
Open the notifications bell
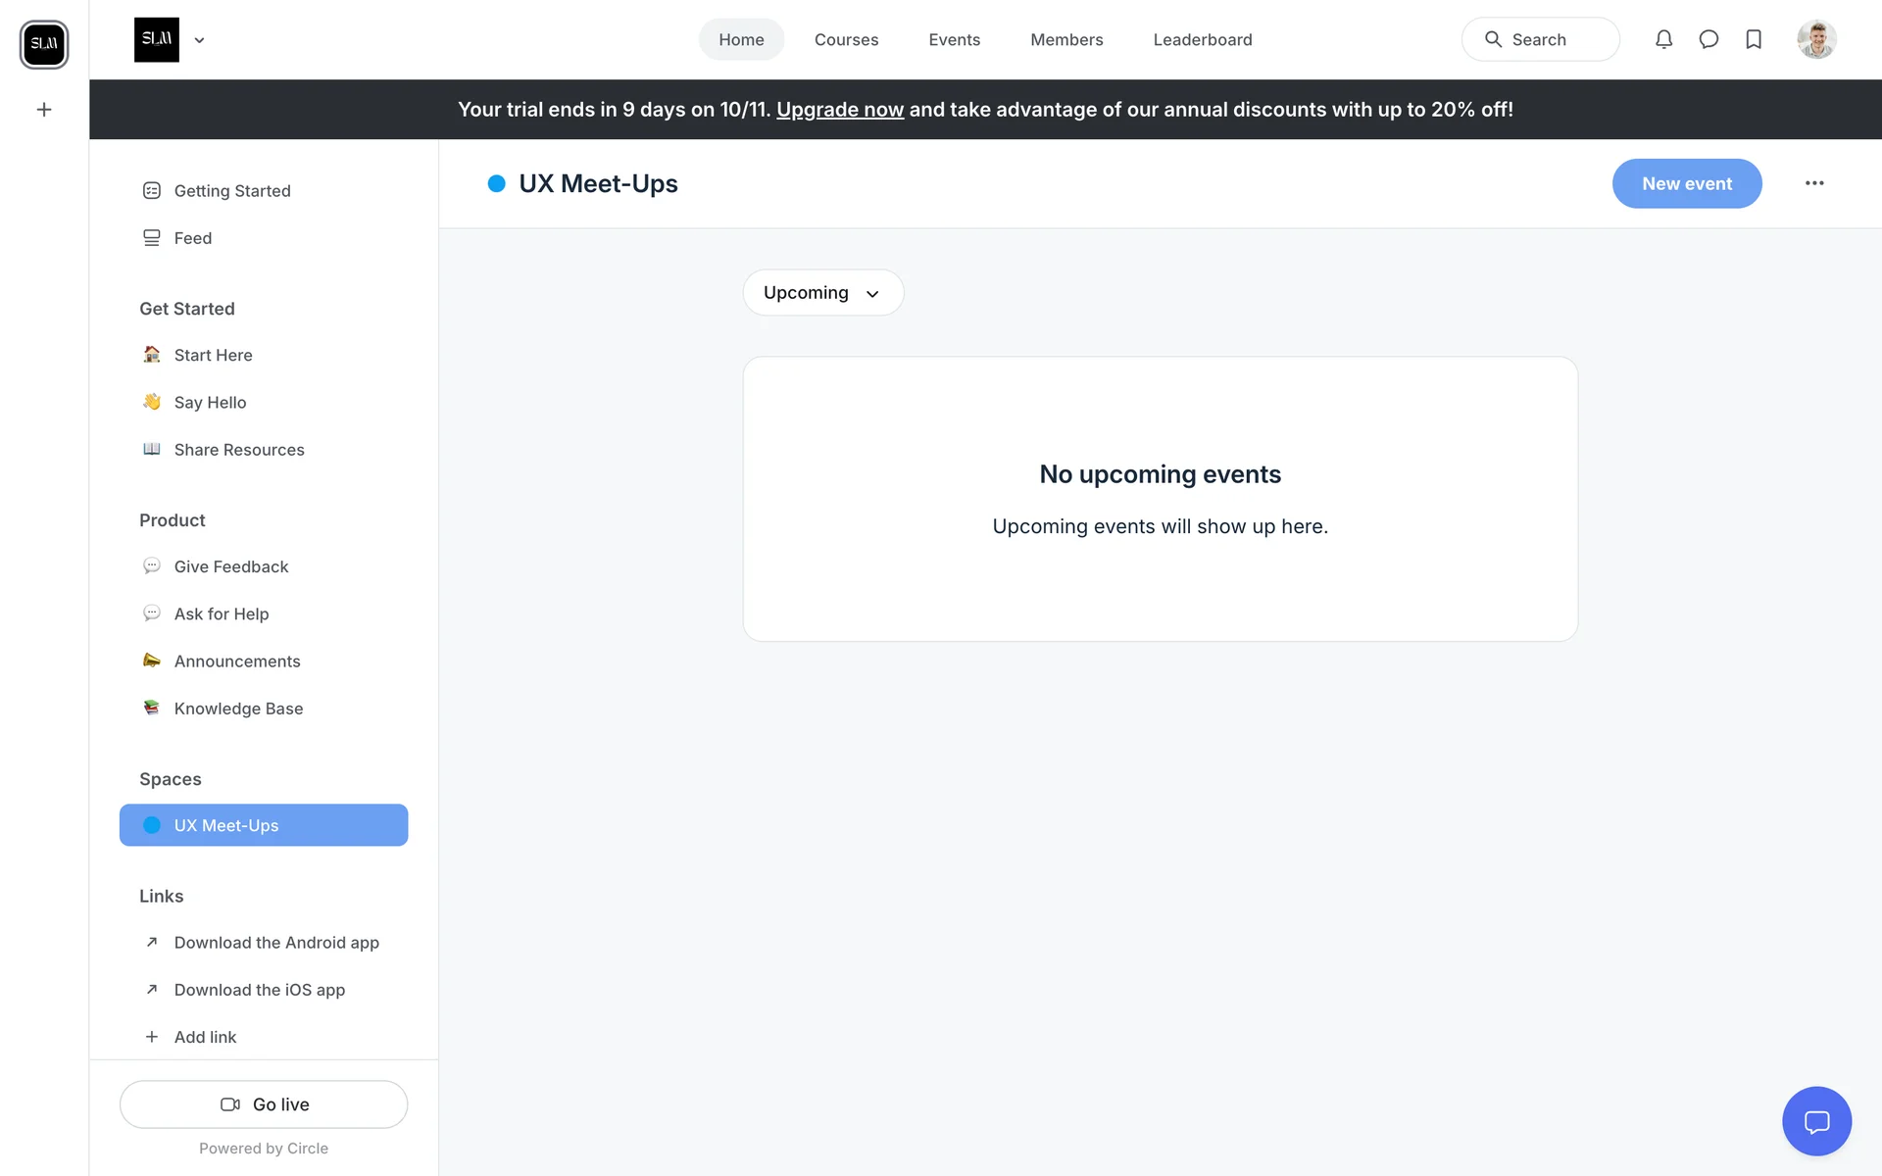tap(1663, 39)
